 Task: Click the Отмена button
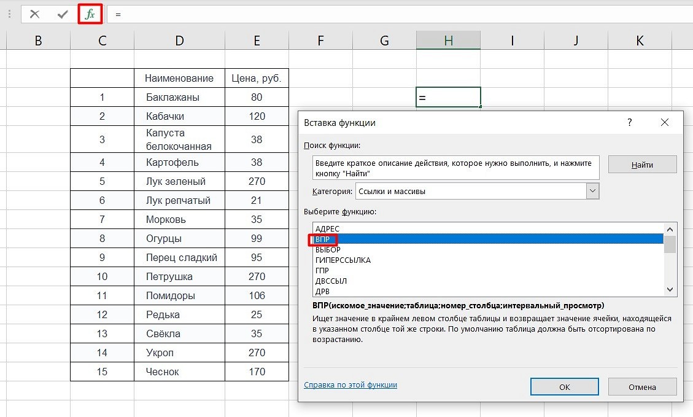642,387
